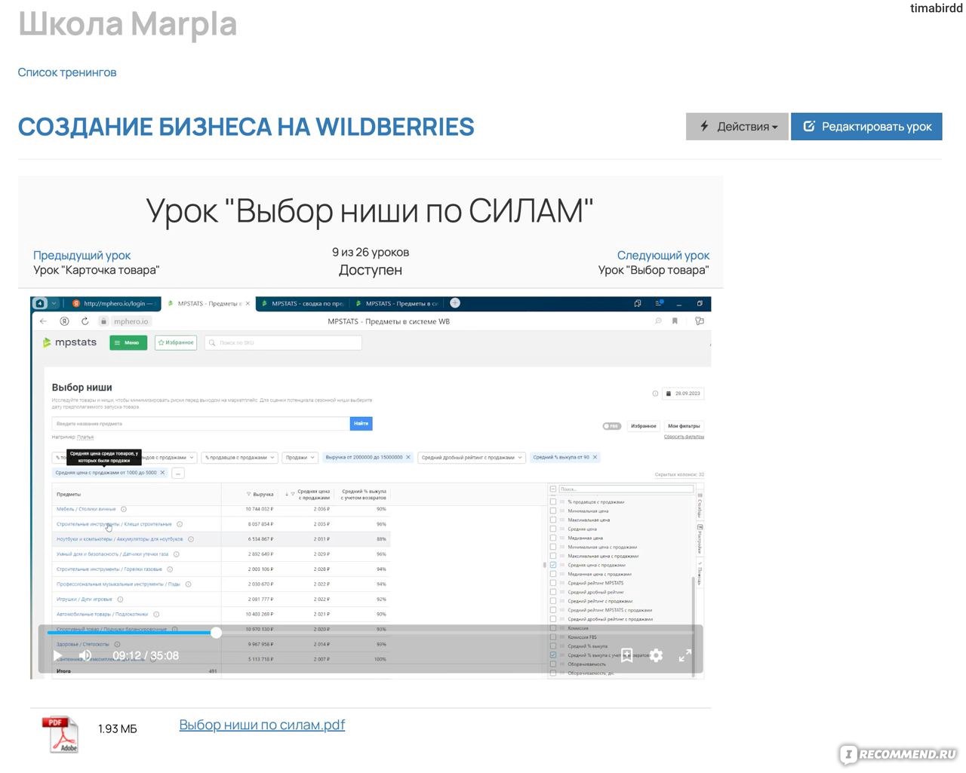
Task: Toggle the FBS switch
Action: click(611, 426)
